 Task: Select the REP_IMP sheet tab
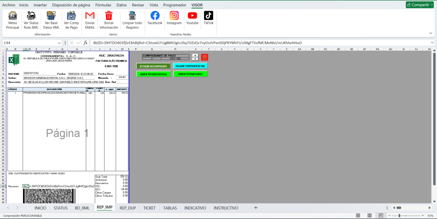point(105,207)
